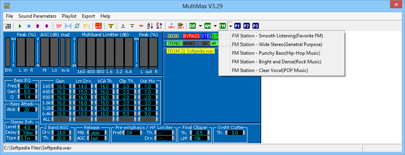Click the new playlist icon in toolbar
This screenshot has height=155, width=405.
tap(8, 26)
